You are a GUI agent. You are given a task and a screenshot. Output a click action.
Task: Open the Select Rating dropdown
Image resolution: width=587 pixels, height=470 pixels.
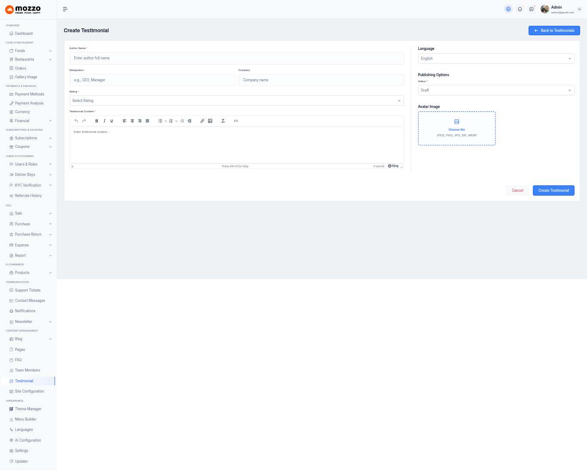pos(236,101)
